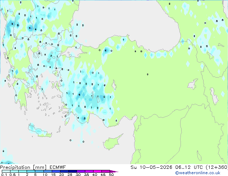Click the precipitation value "4" in the Balkans
This screenshot has width=228, height=176.
(x=35, y=29)
